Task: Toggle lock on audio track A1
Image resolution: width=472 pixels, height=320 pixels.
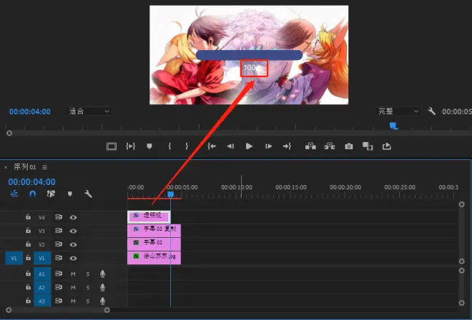Action: tap(28, 274)
